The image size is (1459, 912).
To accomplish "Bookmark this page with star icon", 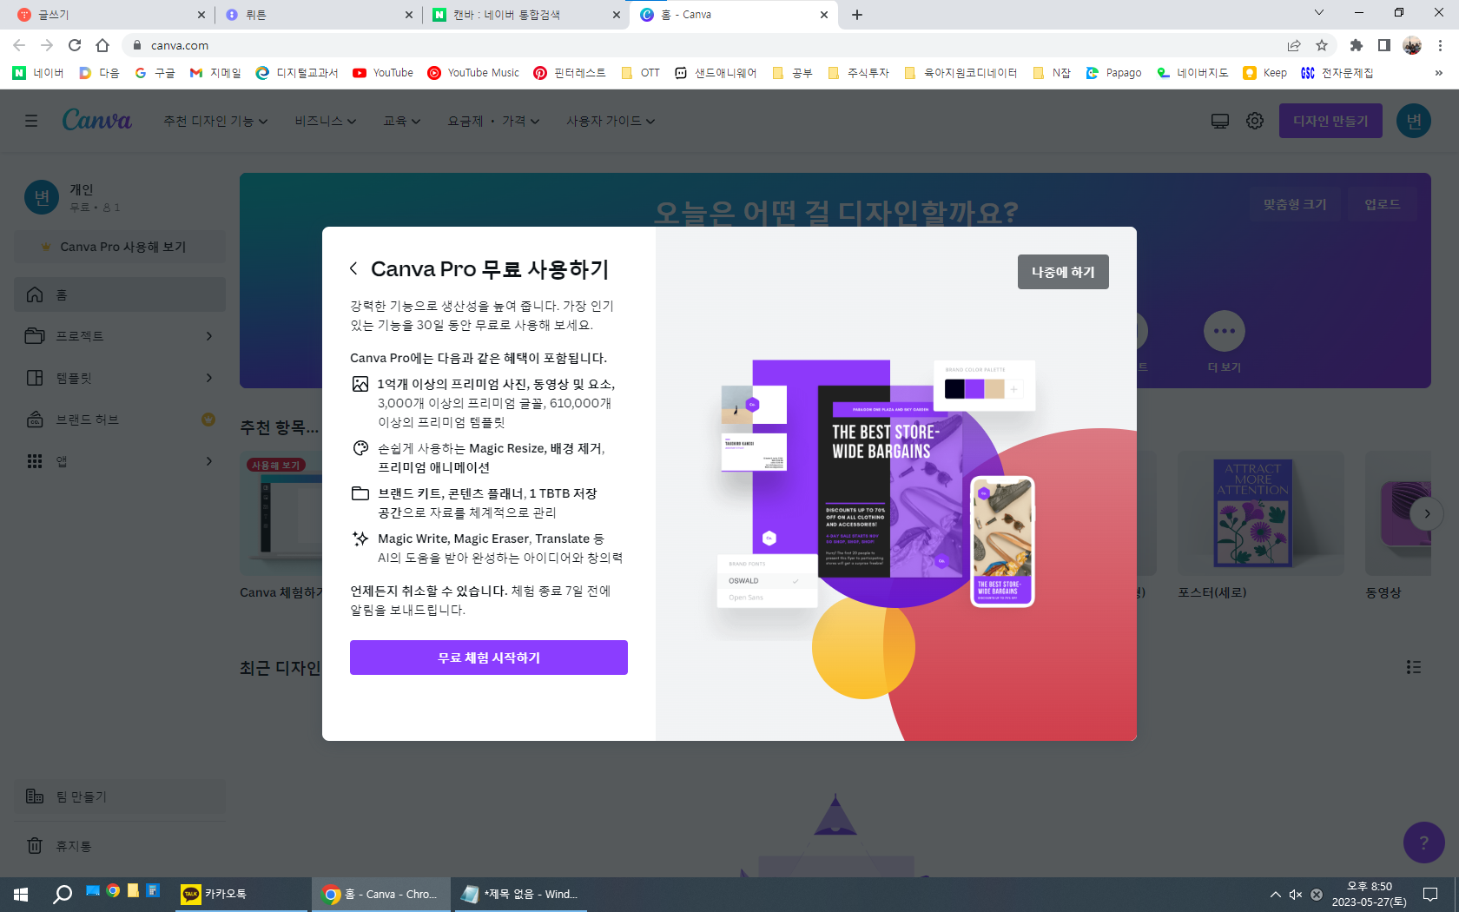I will point(1322,45).
